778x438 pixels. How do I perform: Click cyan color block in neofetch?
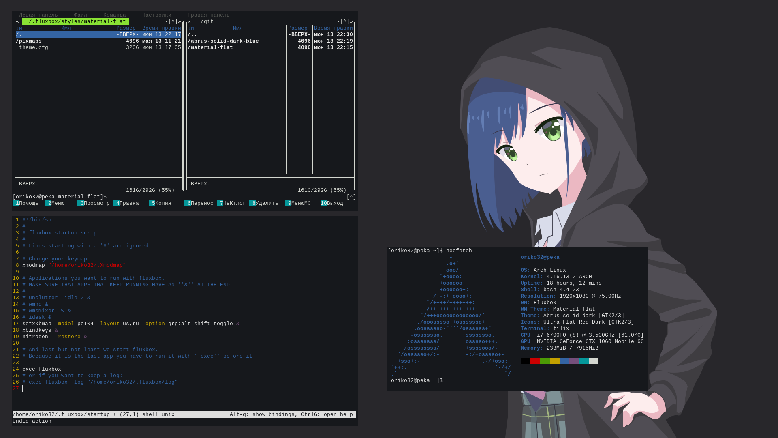(584, 361)
